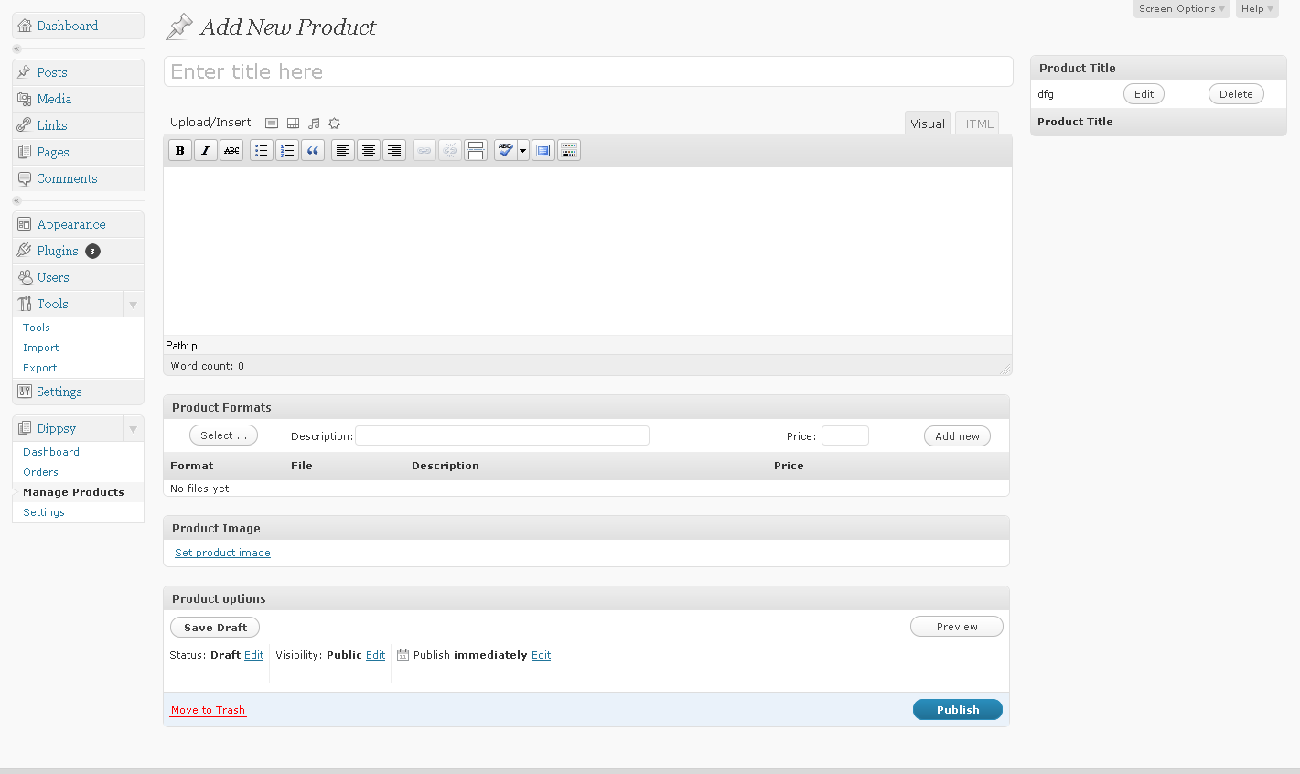Image resolution: width=1300 pixels, height=774 pixels.
Task: Click the main Settings sidebar icon
Action: pyautogui.click(x=25, y=392)
